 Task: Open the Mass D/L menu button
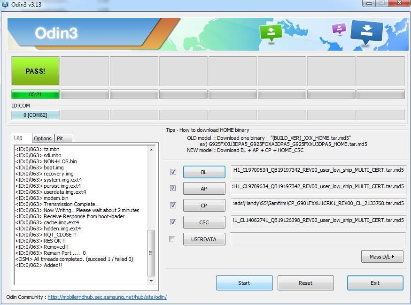pyautogui.click(x=382, y=257)
